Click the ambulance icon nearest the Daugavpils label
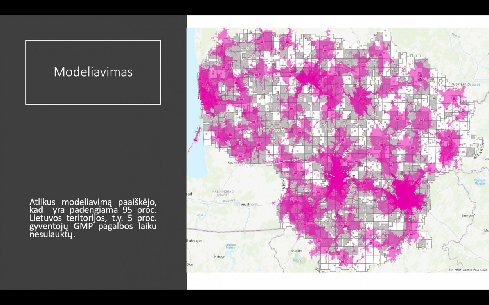 click(454, 98)
